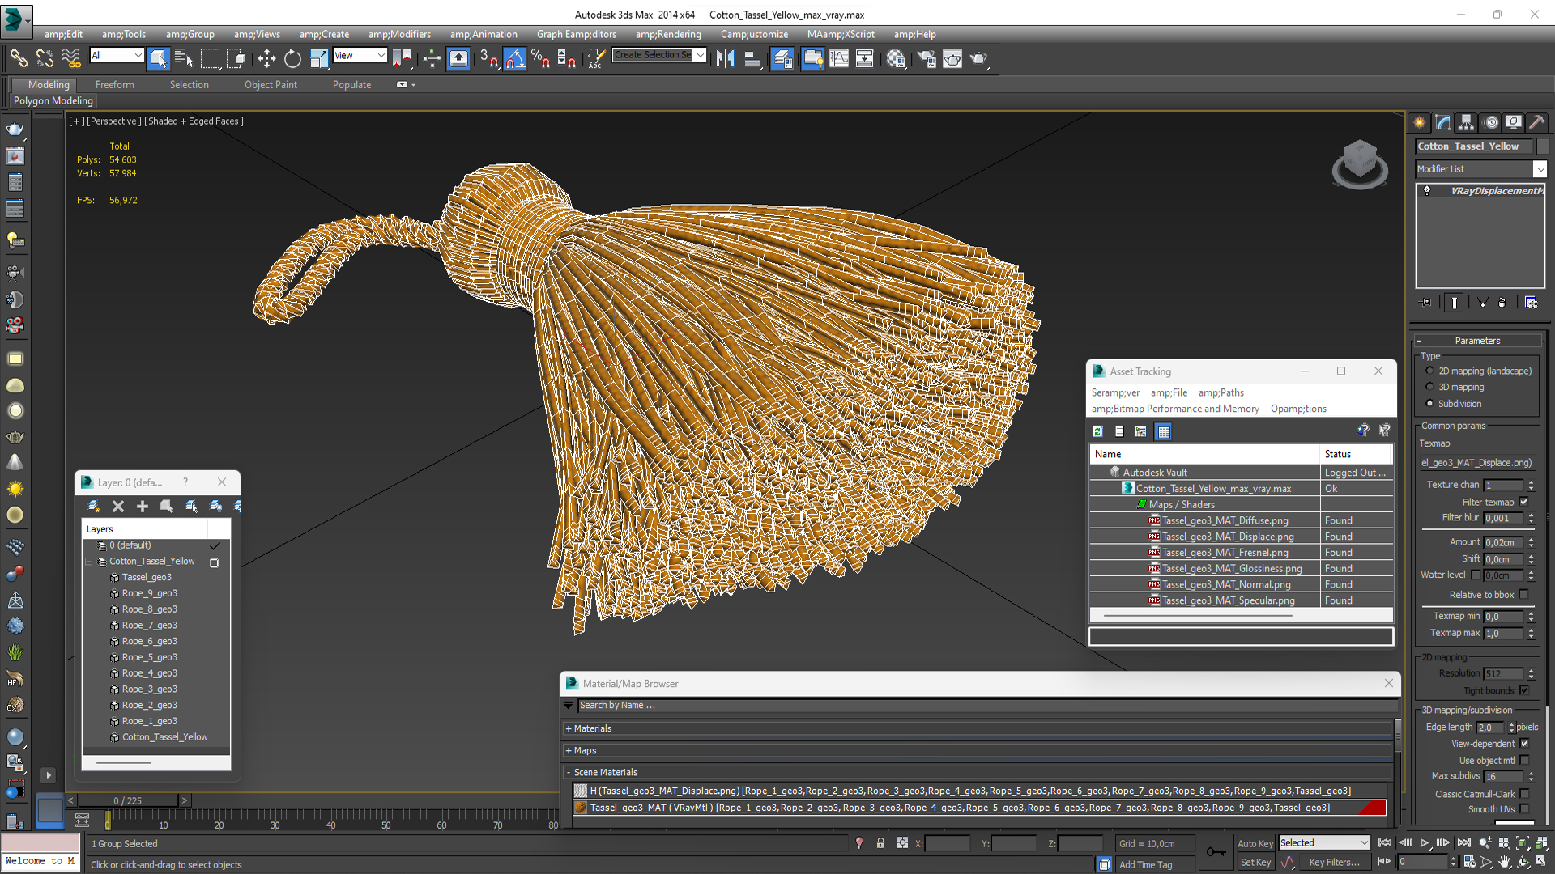
Task: Open Render Setup
Action: (927, 58)
